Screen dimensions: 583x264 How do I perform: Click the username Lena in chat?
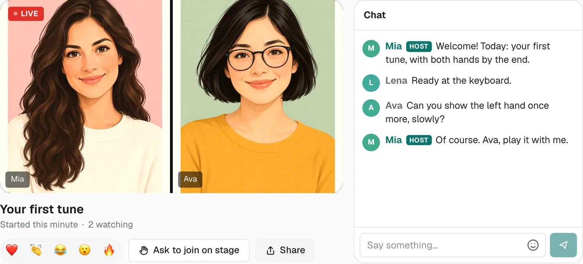[396, 81]
